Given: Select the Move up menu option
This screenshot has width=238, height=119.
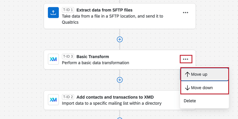Looking at the screenshot, I should [x=204, y=74].
